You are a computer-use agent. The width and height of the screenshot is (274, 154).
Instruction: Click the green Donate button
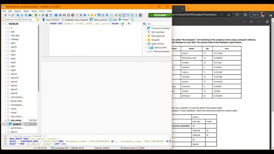[160, 15]
